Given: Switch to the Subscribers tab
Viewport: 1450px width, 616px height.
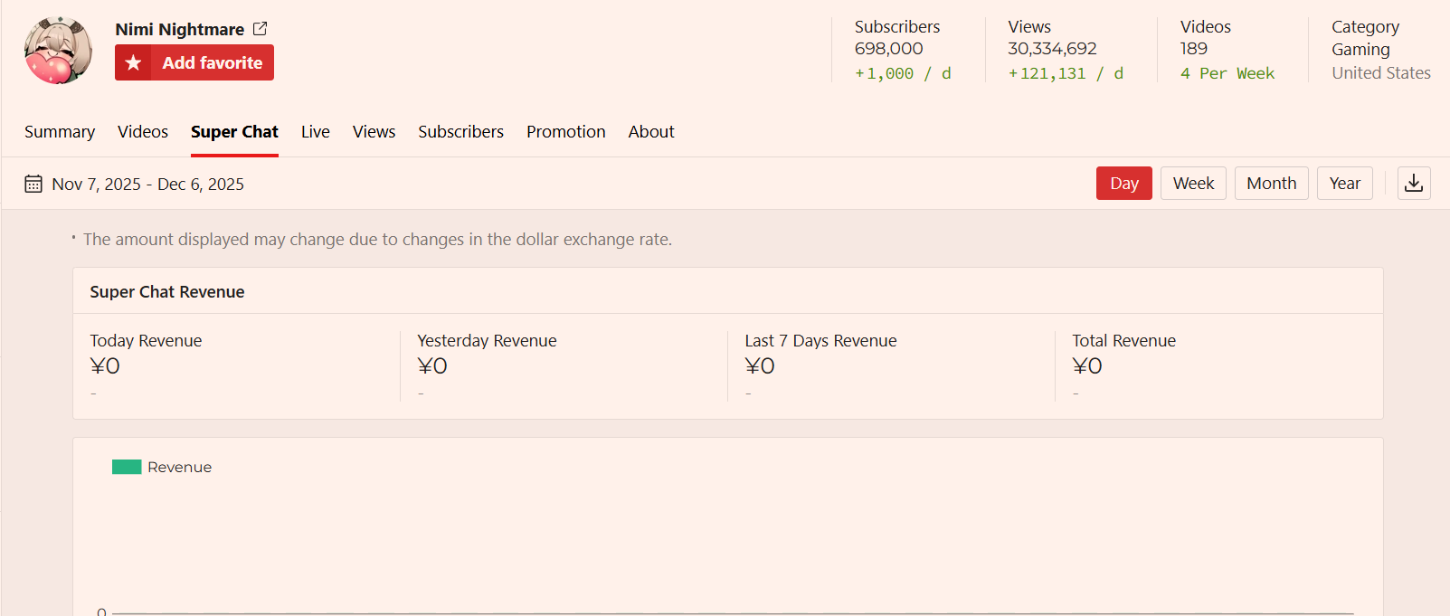Looking at the screenshot, I should point(460,131).
